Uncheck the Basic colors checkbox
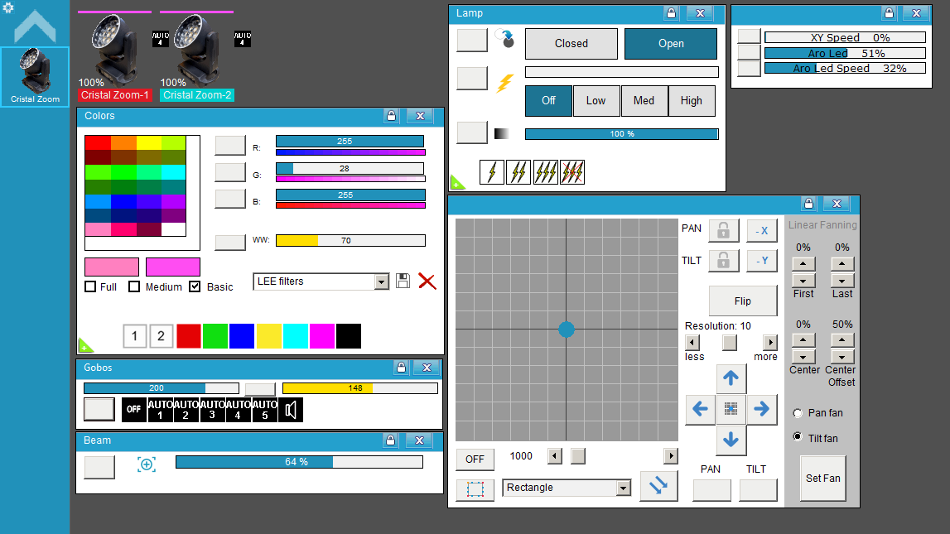The width and height of the screenshot is (950, 534). click(195, 286)
